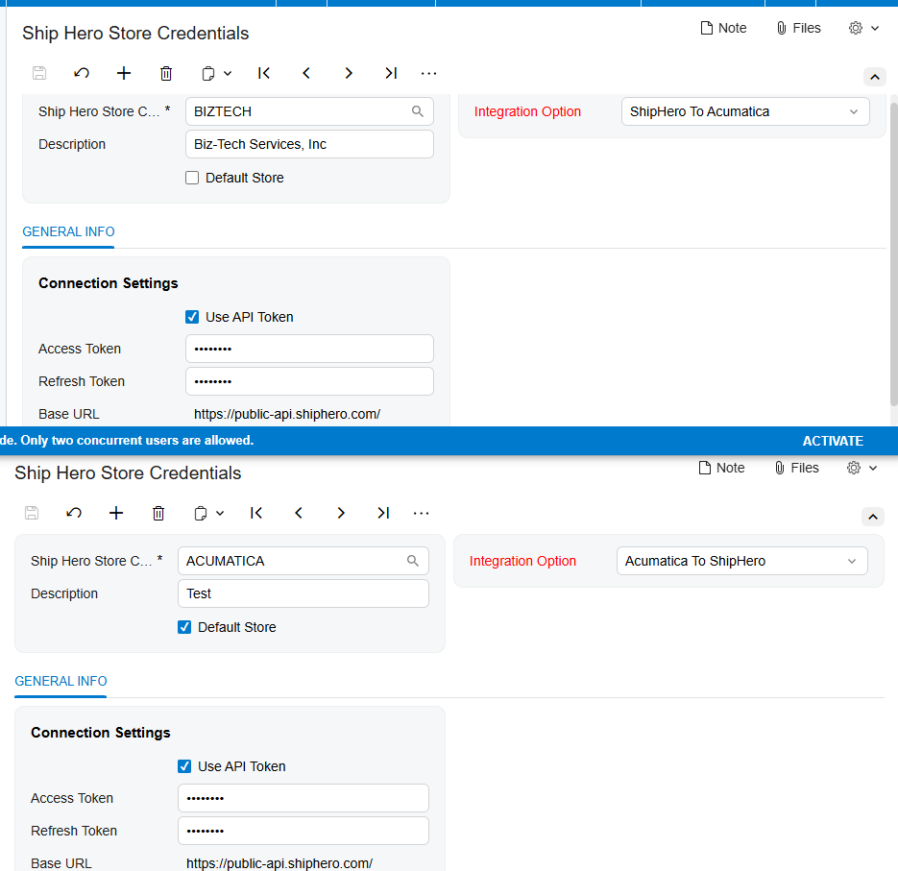Go to first record in the upper BIZTECH toolbar

pyautogui.click(x=264, y=73)
